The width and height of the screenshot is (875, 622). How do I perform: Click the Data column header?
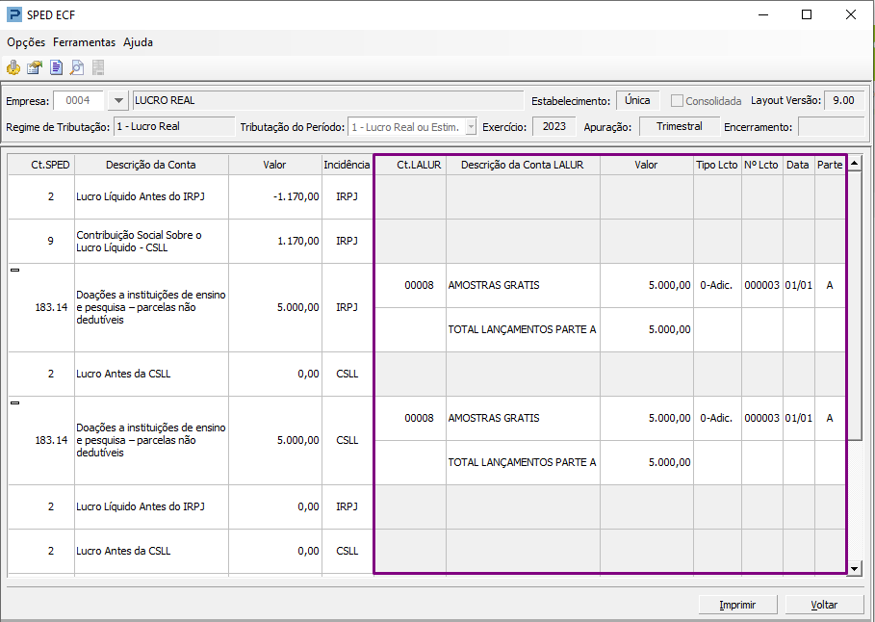coord(798,165)
